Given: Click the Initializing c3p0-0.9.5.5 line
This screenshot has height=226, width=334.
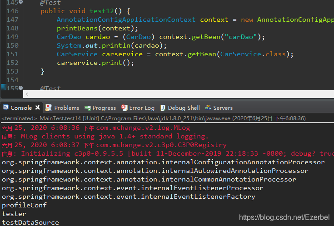Looking at the screenshot, I should coord(168,154).
